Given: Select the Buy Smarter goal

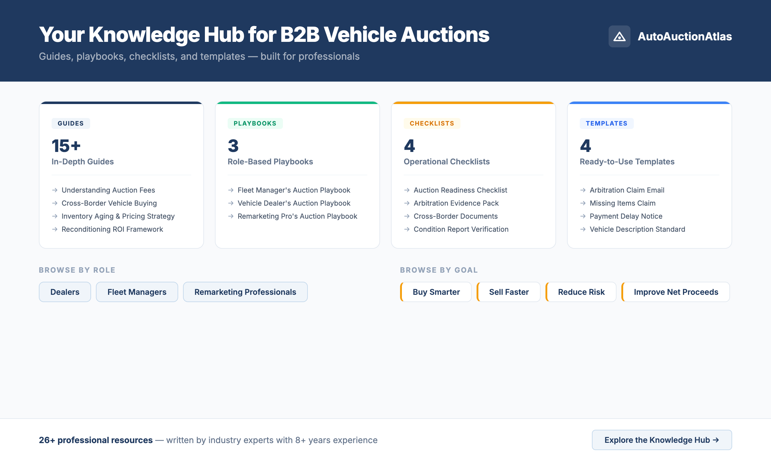Looking at the screenshot, I should [436, 292].
